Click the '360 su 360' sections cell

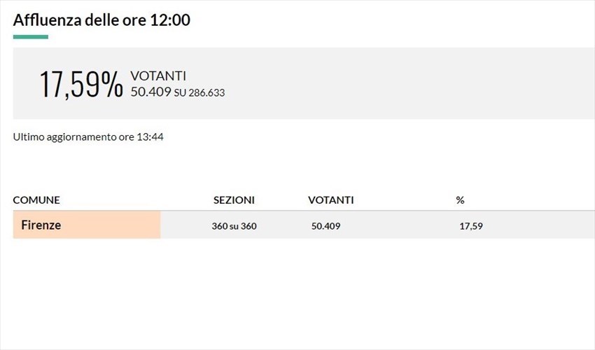(x=234, y=226)
